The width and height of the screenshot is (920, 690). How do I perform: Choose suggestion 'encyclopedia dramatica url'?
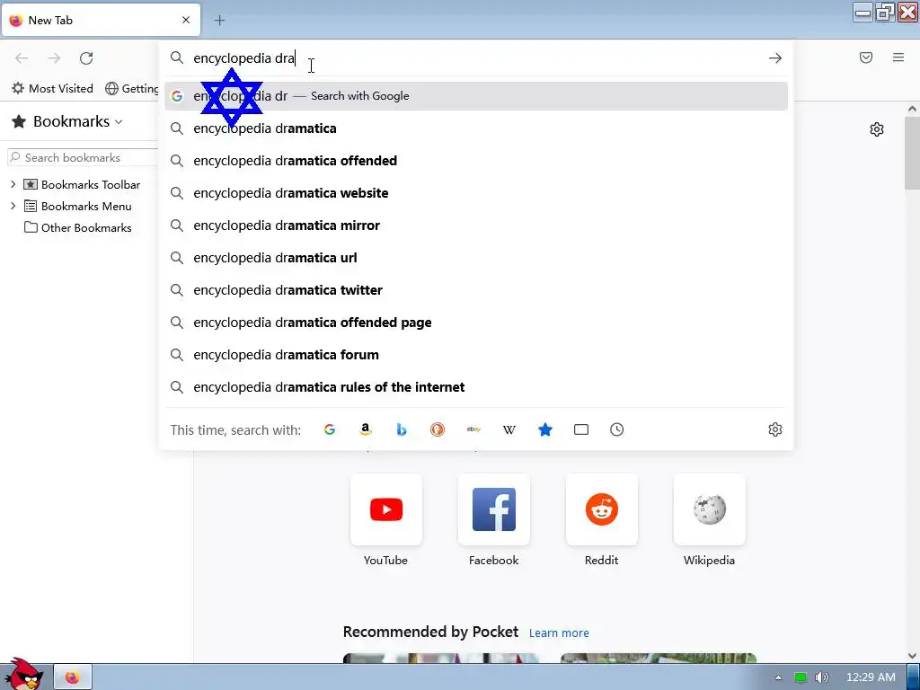point(476,258)
